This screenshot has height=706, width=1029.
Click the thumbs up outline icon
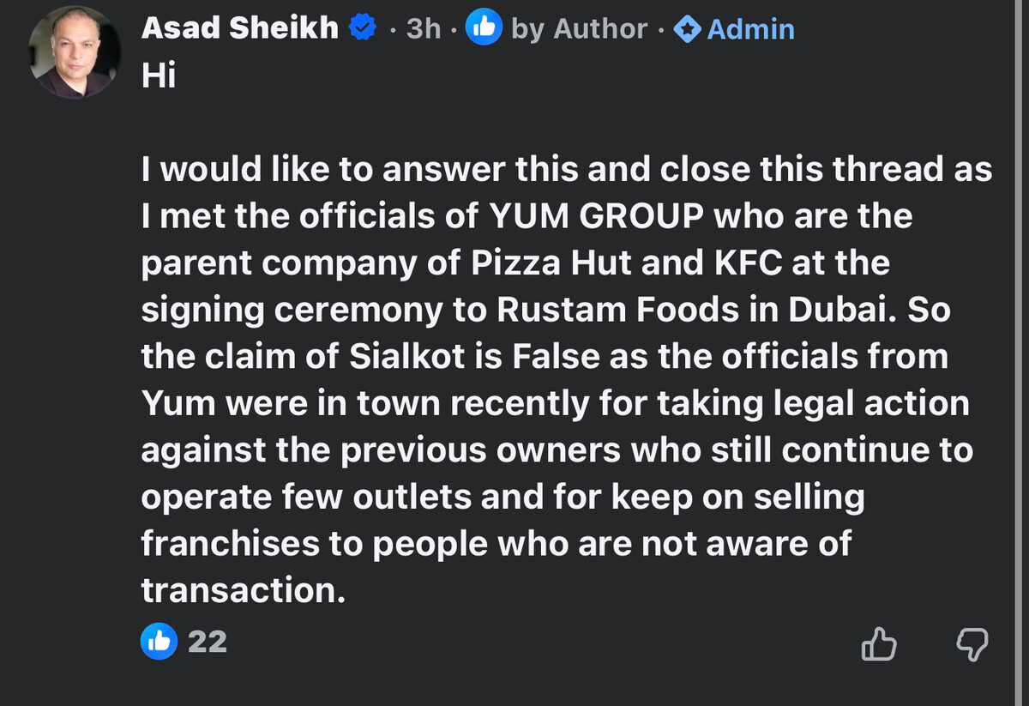click(878, 643)
